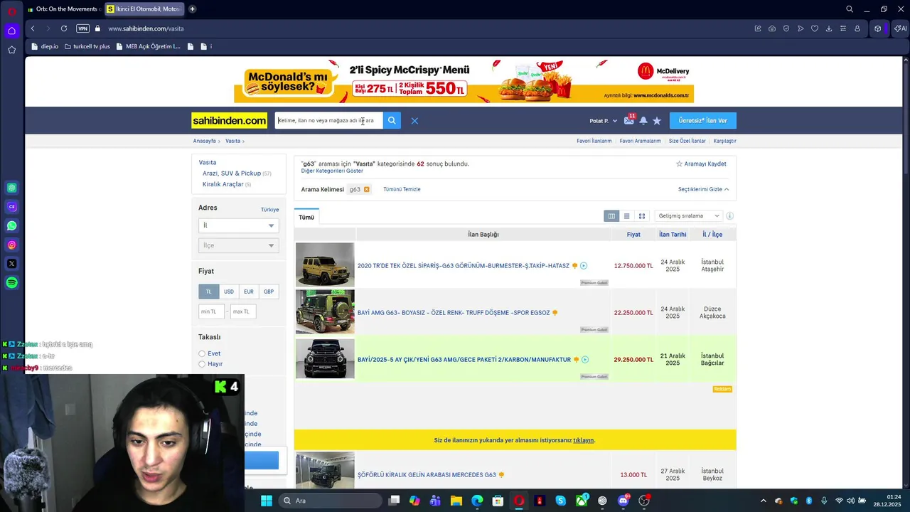
Task: Open WhatsApp in the browser sidebar
Action: pyautogui.click(x=11, y=225)
